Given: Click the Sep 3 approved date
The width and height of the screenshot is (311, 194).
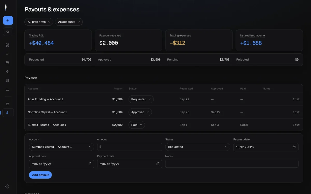Looking at the screenshot, I should click(x=215, y=125).
